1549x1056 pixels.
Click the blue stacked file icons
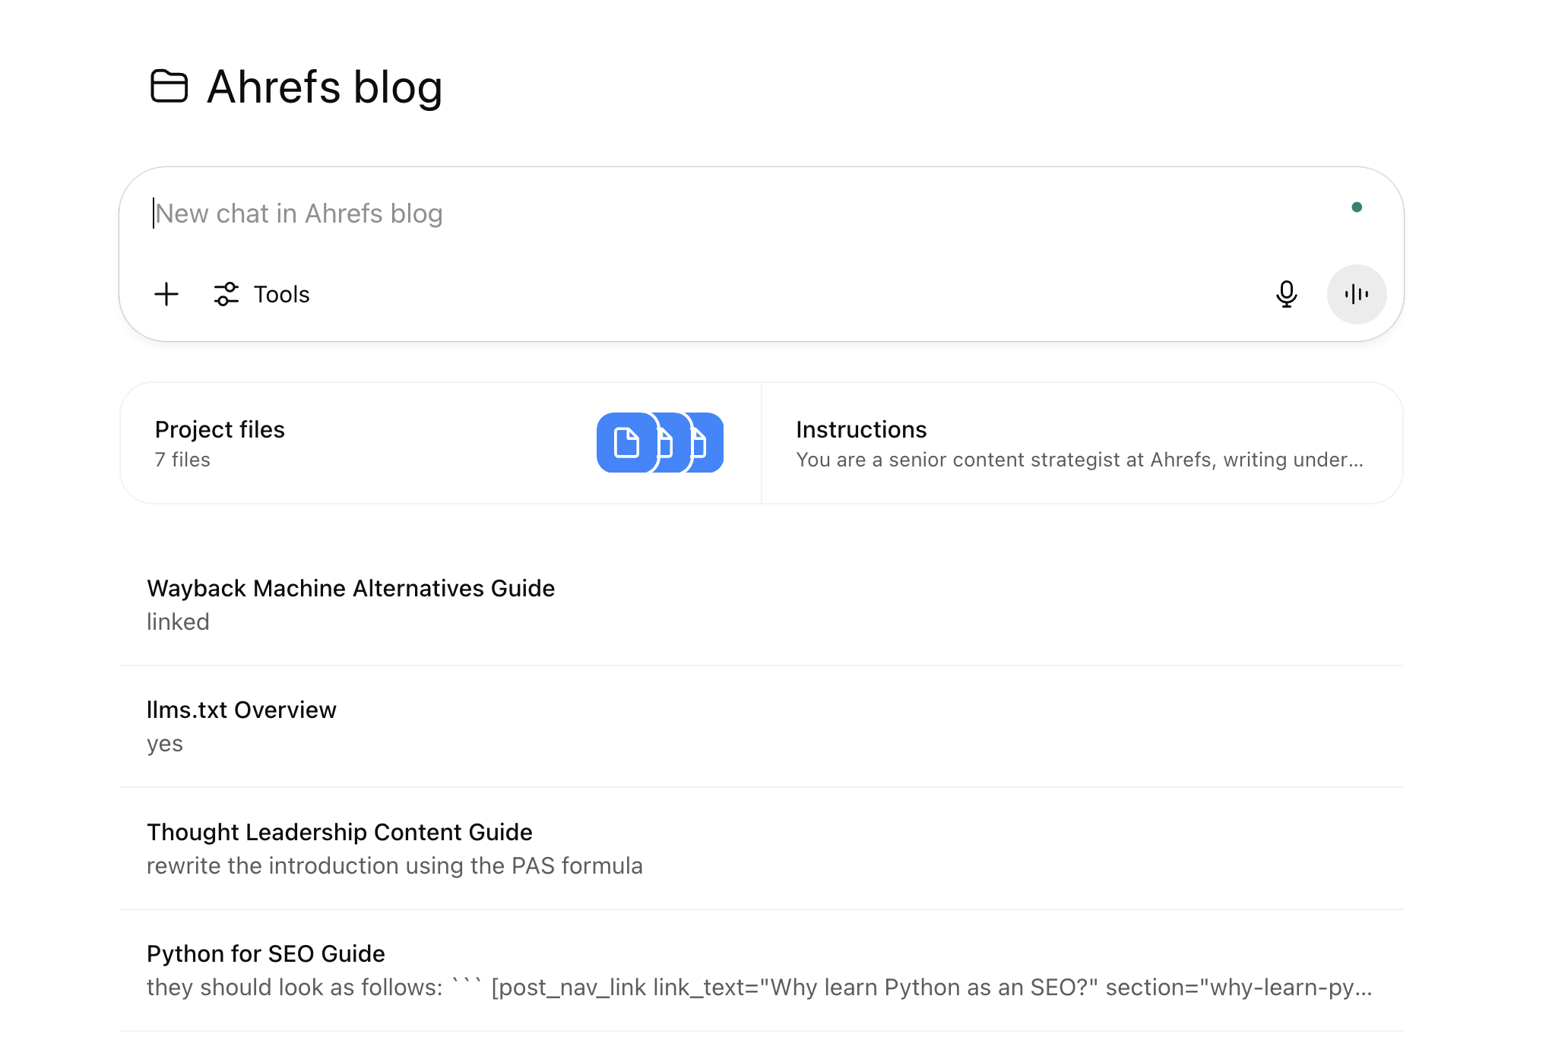point(659,443)
